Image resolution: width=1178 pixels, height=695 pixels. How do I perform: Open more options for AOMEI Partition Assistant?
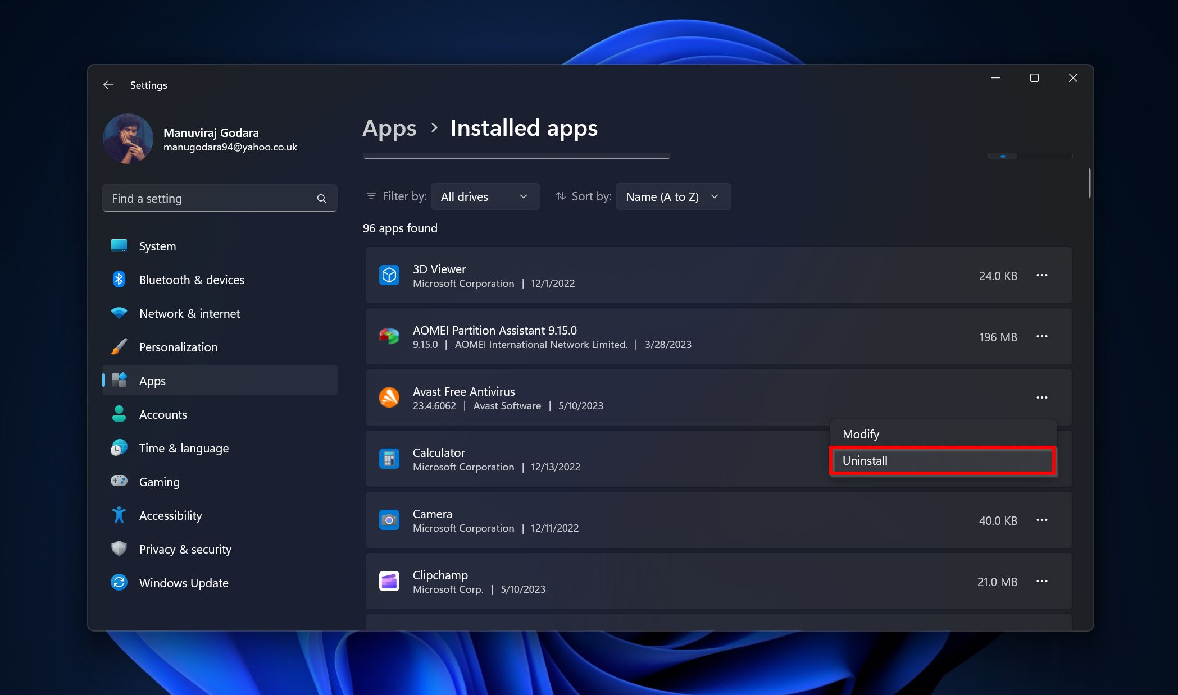pos(1042,337)
